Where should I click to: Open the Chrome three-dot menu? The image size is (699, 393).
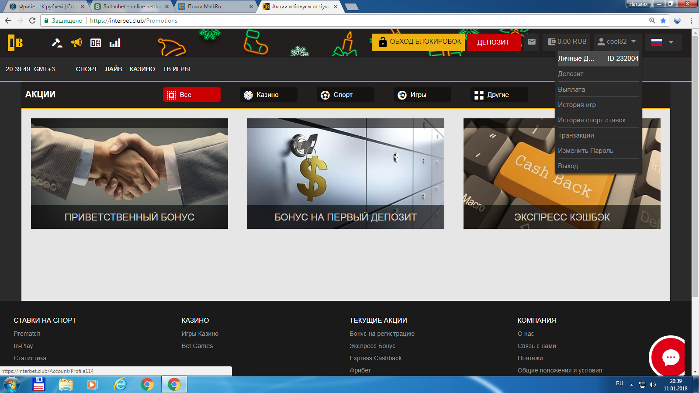pos(691,21)
